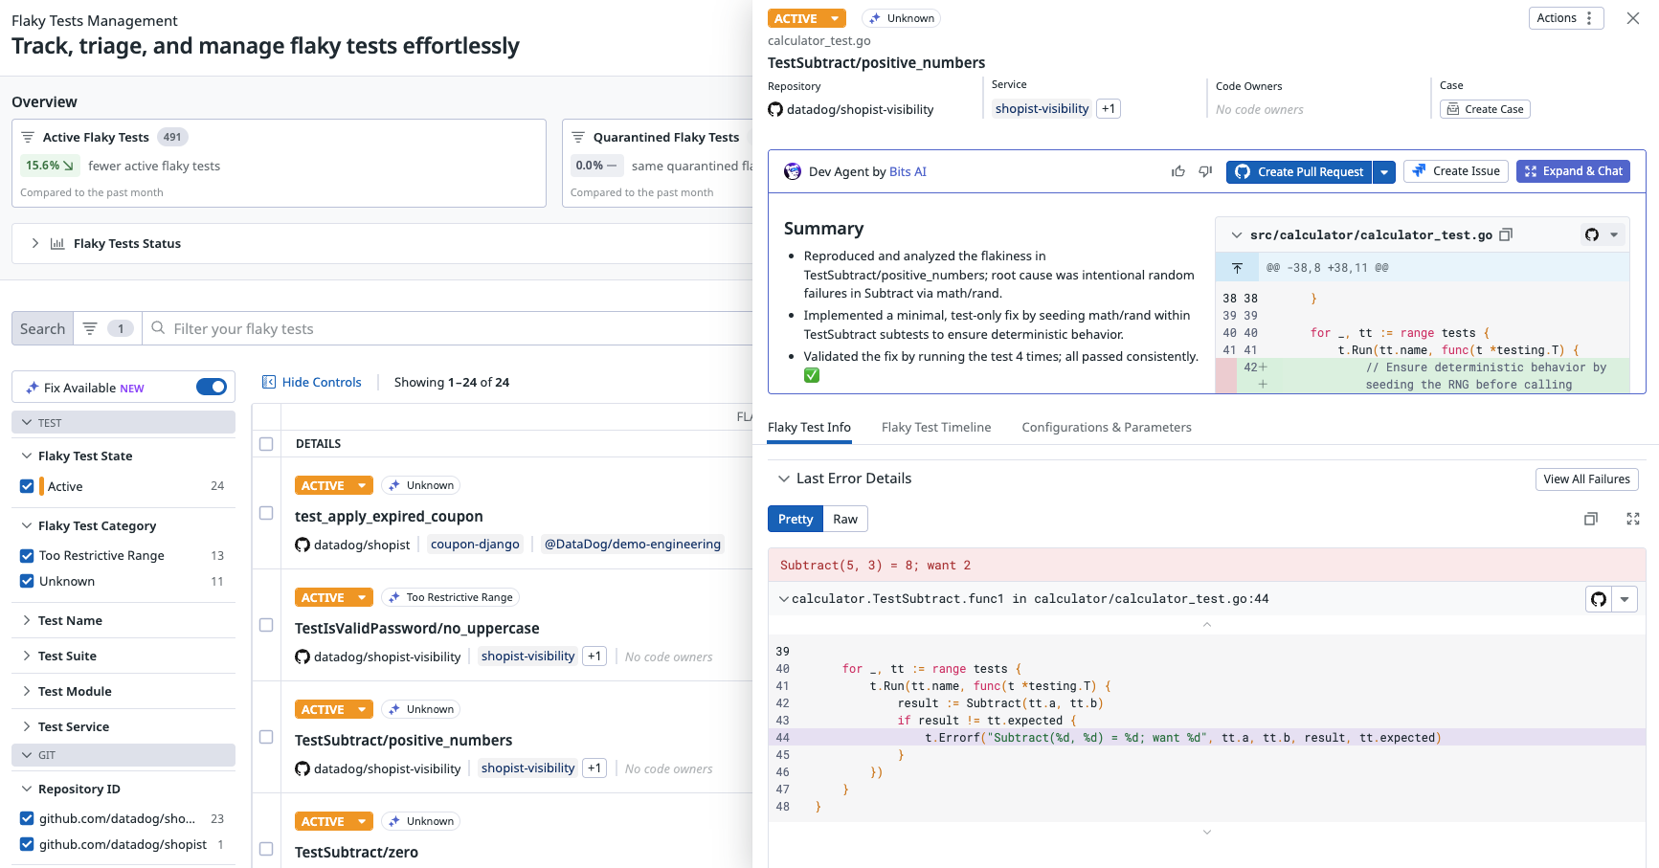Open the GitHub icon beside calculator_test.go:44
This screenshot has width=1659, height=868.
pyautogui.click(x=1599, y=599)
